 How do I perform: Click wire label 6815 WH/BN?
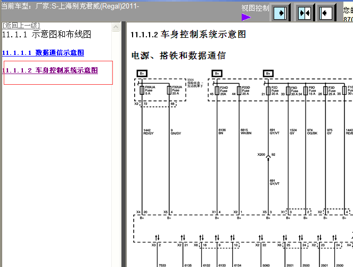pos(246,132)
